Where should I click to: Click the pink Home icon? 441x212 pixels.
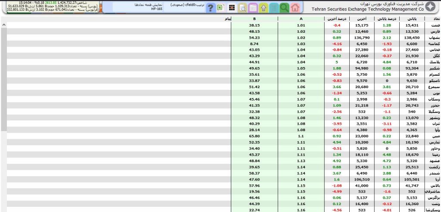coord(295,7)
